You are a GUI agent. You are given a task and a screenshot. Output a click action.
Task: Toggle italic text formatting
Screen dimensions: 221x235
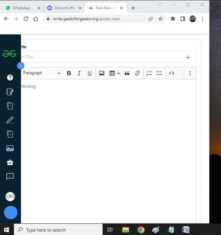point(79,73)
